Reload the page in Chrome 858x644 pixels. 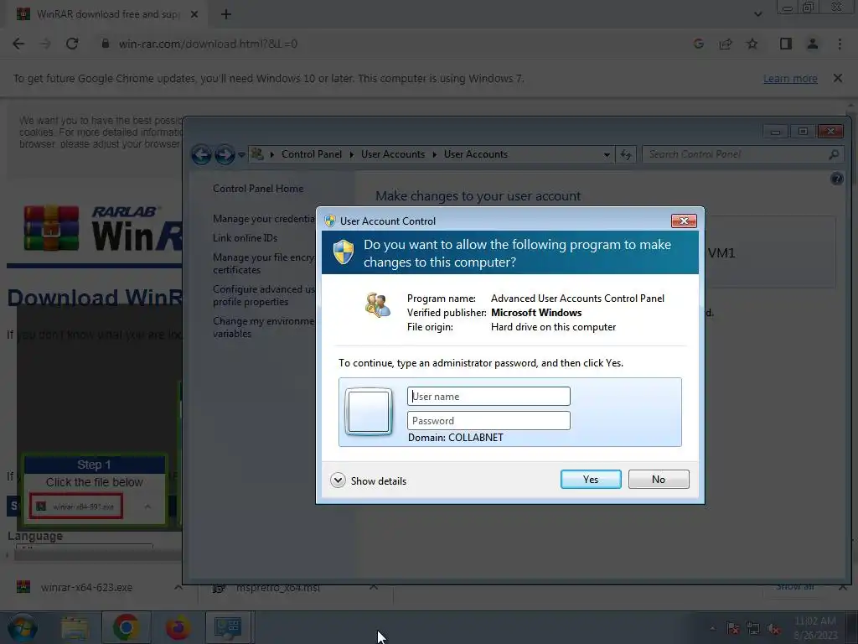point(72,44)
